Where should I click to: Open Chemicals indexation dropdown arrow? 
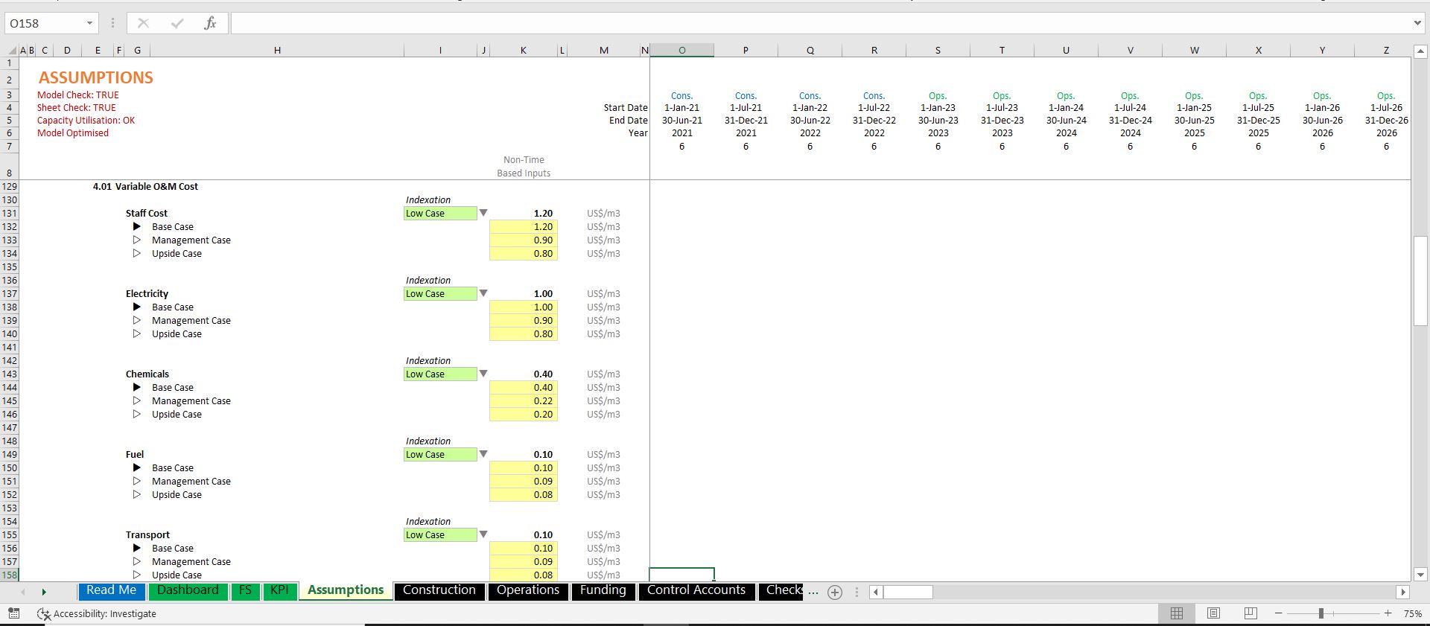pos(483,374)
